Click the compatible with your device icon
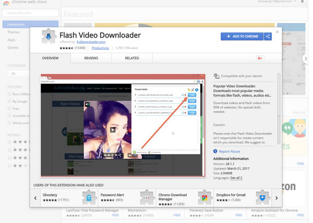The width and height of the screenshot is (313, 223). click(216, 76)
